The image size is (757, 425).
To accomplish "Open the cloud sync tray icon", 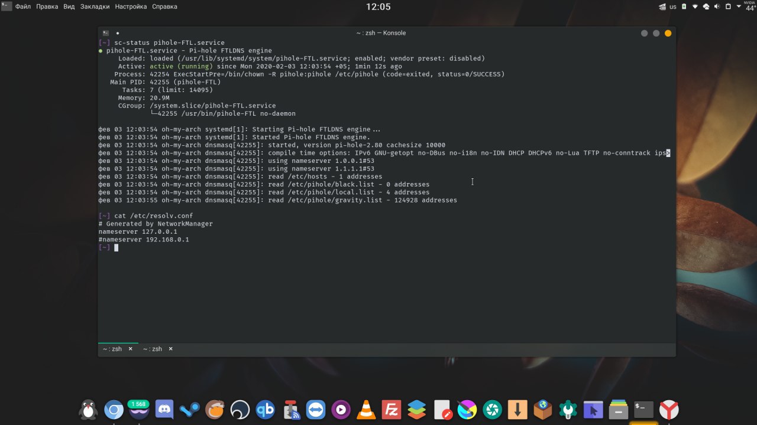I will (706, 6).
